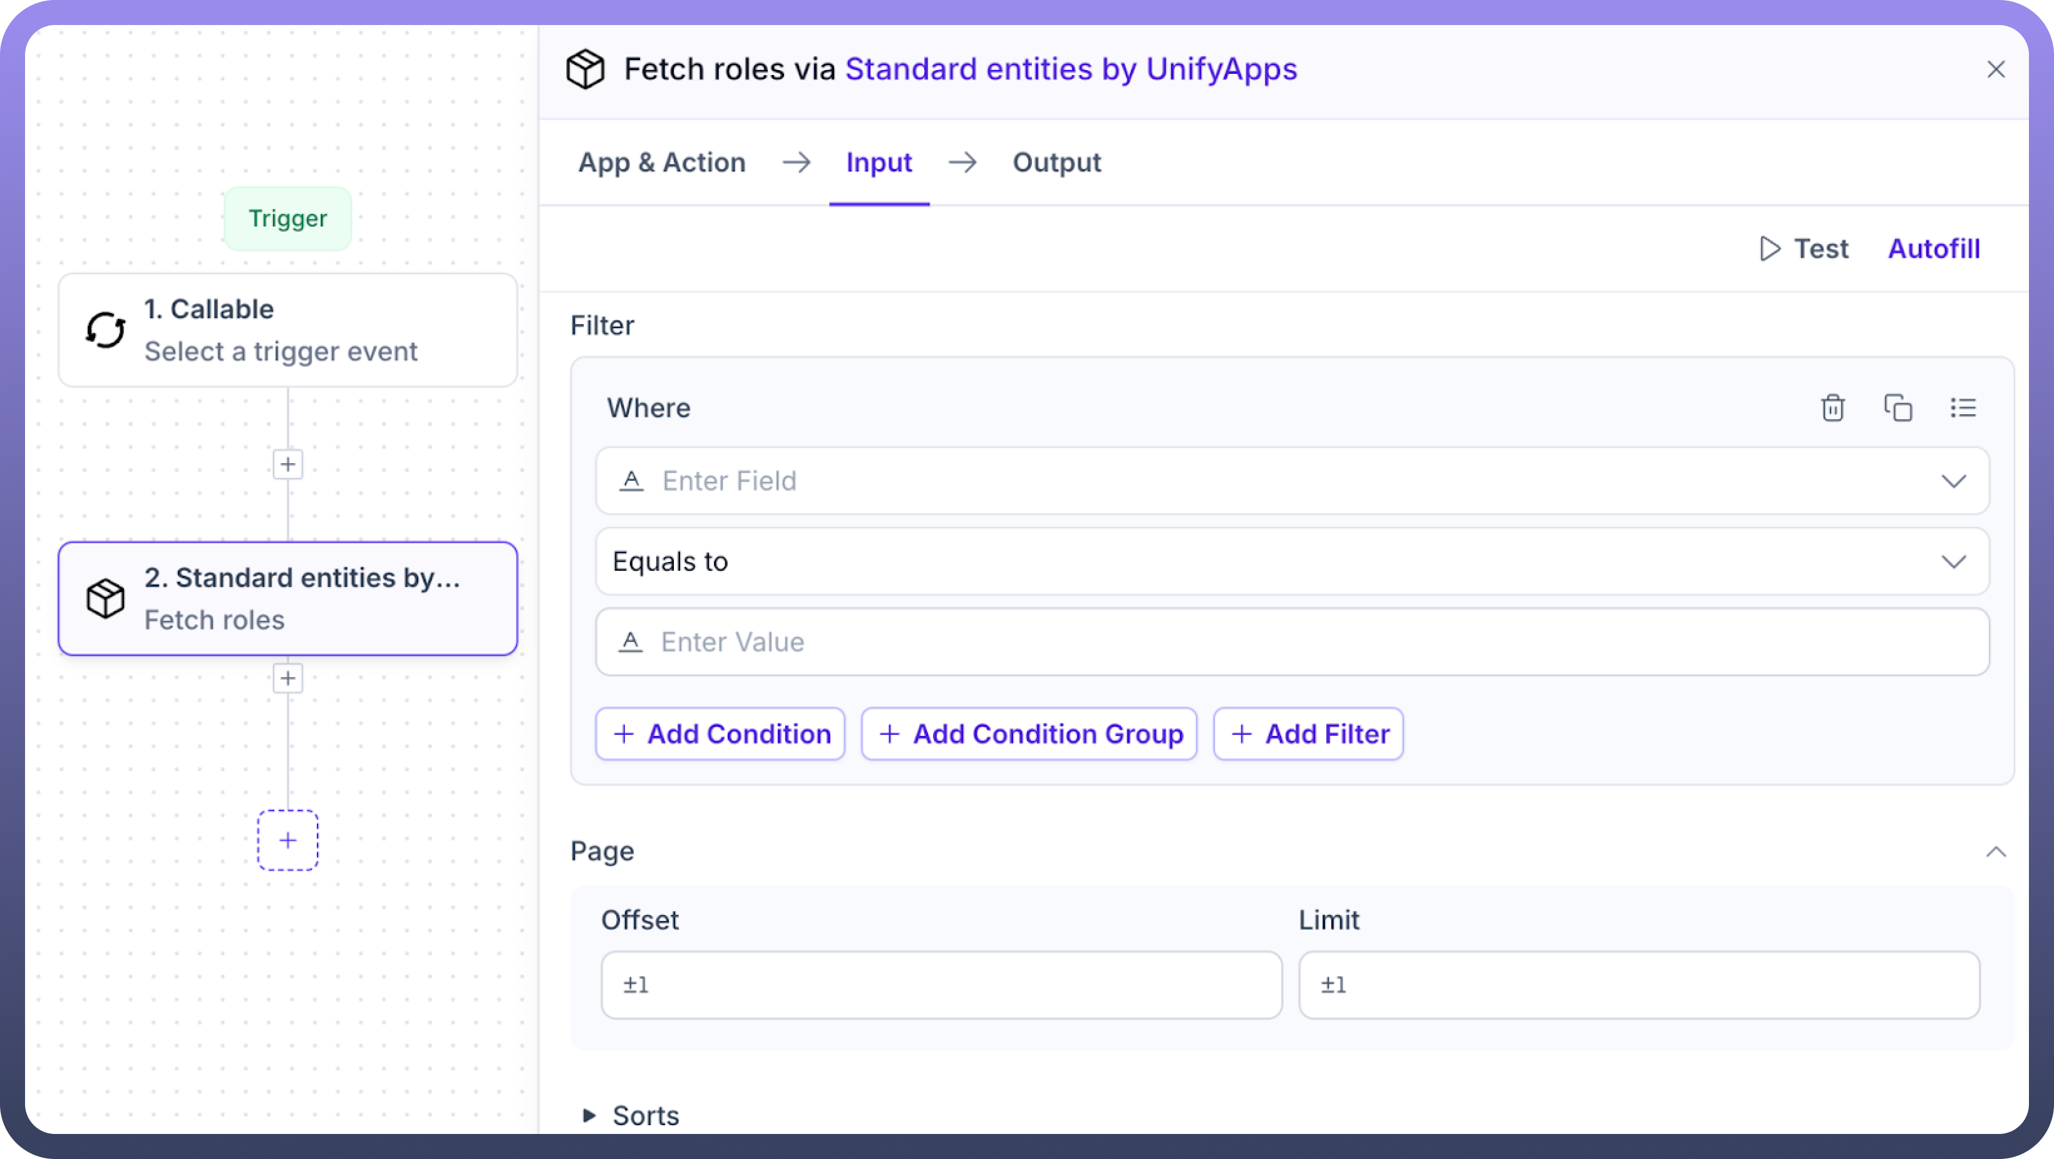Add step between Callable and Standard entities
Image resolution: width=2054 pixels, height=1159 pixels.
click(x=288, y=465)
